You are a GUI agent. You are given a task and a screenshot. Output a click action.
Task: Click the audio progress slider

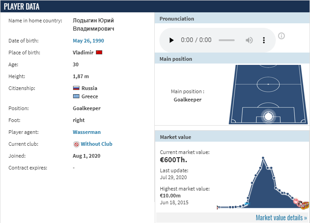coord(226,40)
